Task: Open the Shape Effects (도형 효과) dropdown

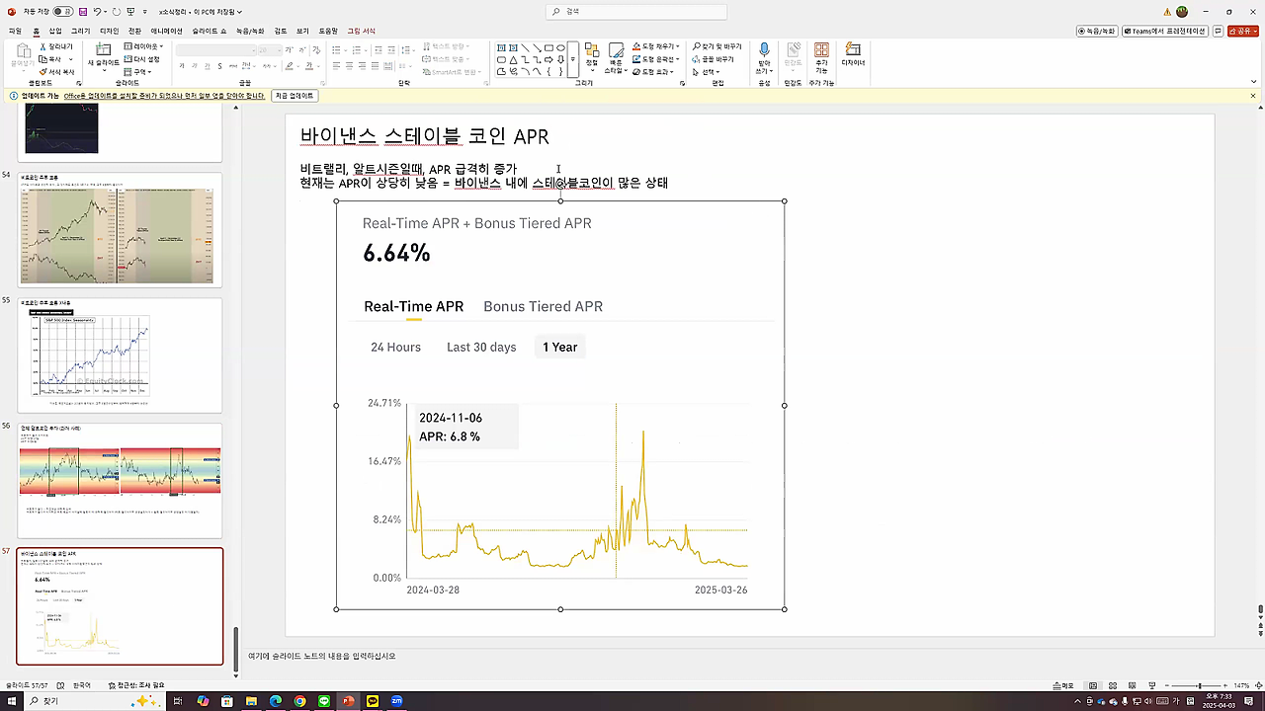Action: 652,72
